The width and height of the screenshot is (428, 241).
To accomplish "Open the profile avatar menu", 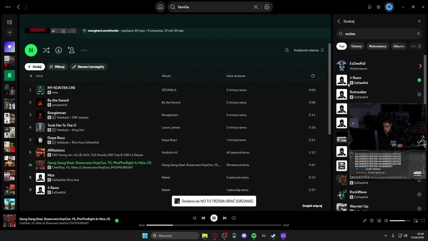I will click(389, 7).
